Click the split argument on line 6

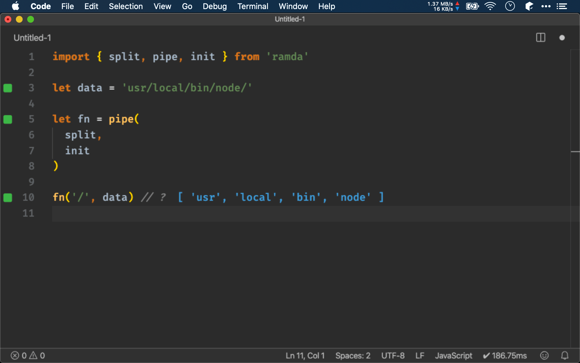tap(80, 135)
